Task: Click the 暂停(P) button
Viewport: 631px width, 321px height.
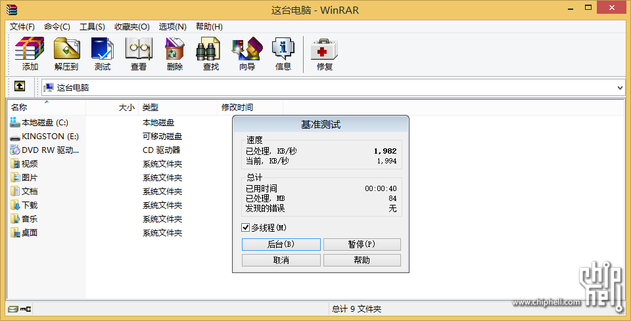Action: point(362,244)
